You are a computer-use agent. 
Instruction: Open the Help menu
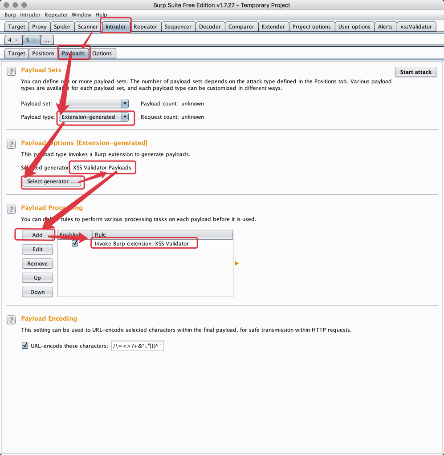pos(101,15)
